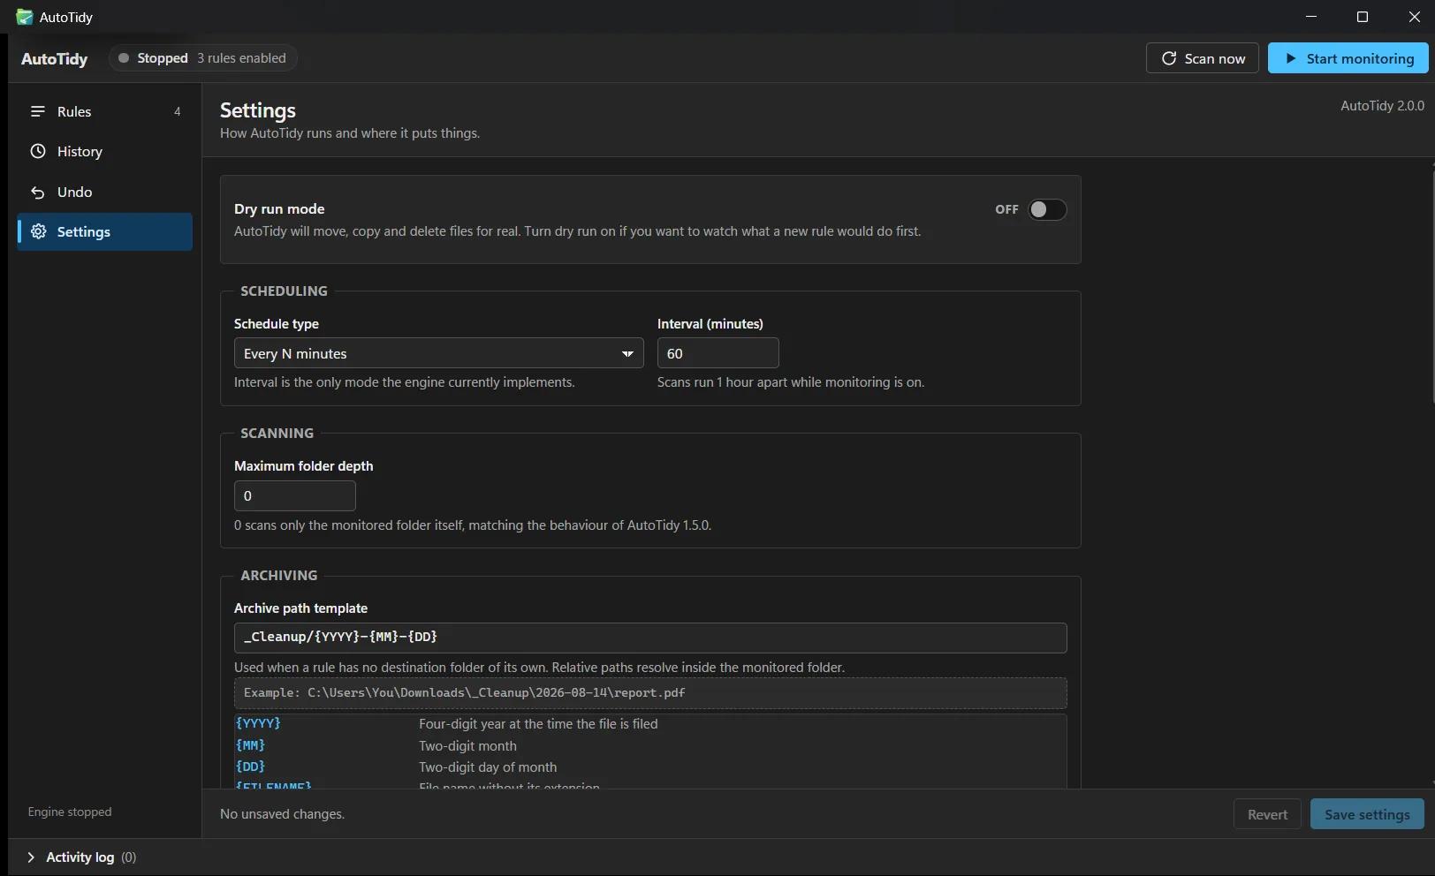Open the Schedule type dropdown

point(438,353)
